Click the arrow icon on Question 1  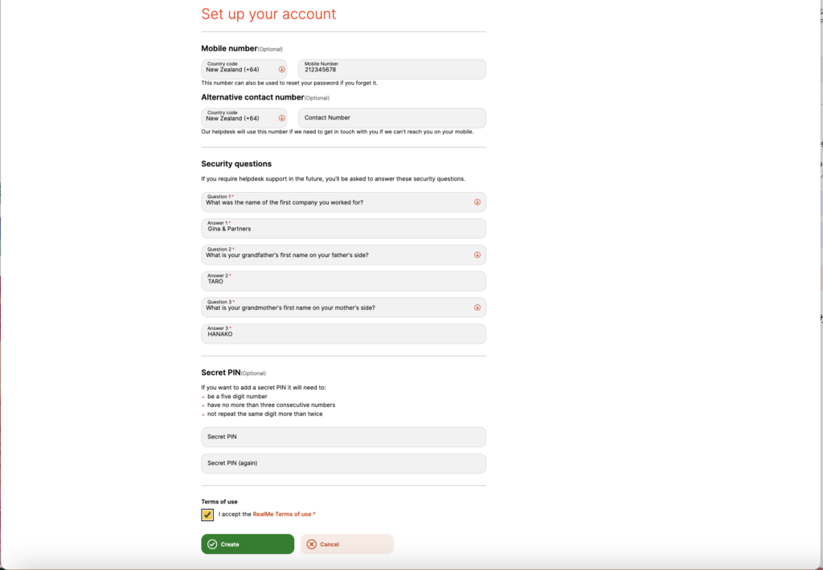477,202
